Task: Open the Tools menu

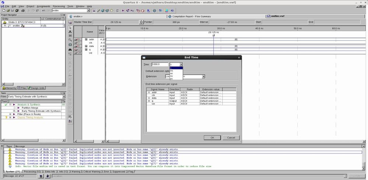Action: pyautogui.click(x=70, y=6)
